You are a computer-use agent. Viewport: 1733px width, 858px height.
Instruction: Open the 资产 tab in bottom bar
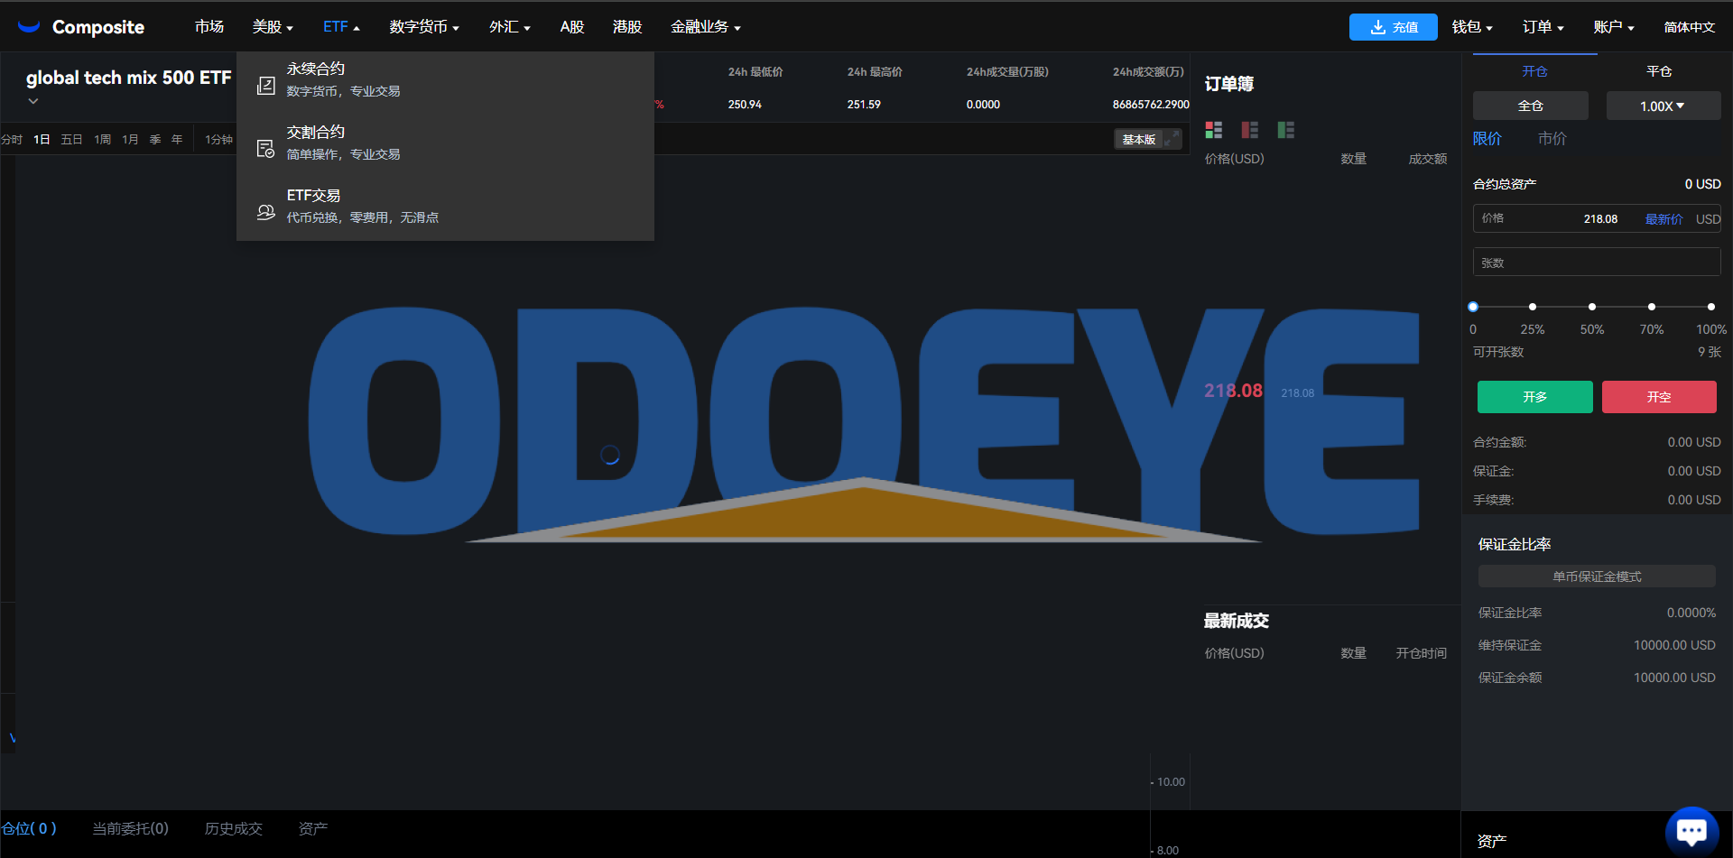pos(313,828)
